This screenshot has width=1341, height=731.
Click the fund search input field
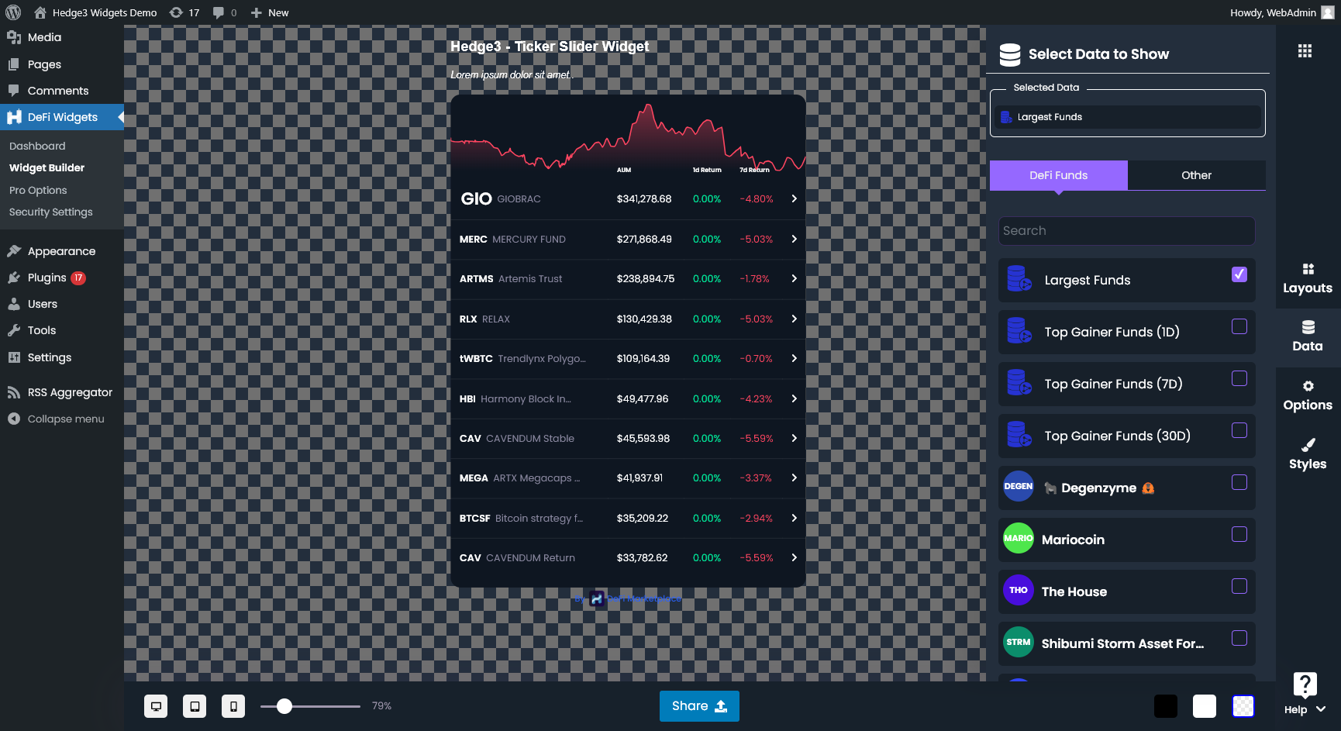click(x=1126, y=230)
